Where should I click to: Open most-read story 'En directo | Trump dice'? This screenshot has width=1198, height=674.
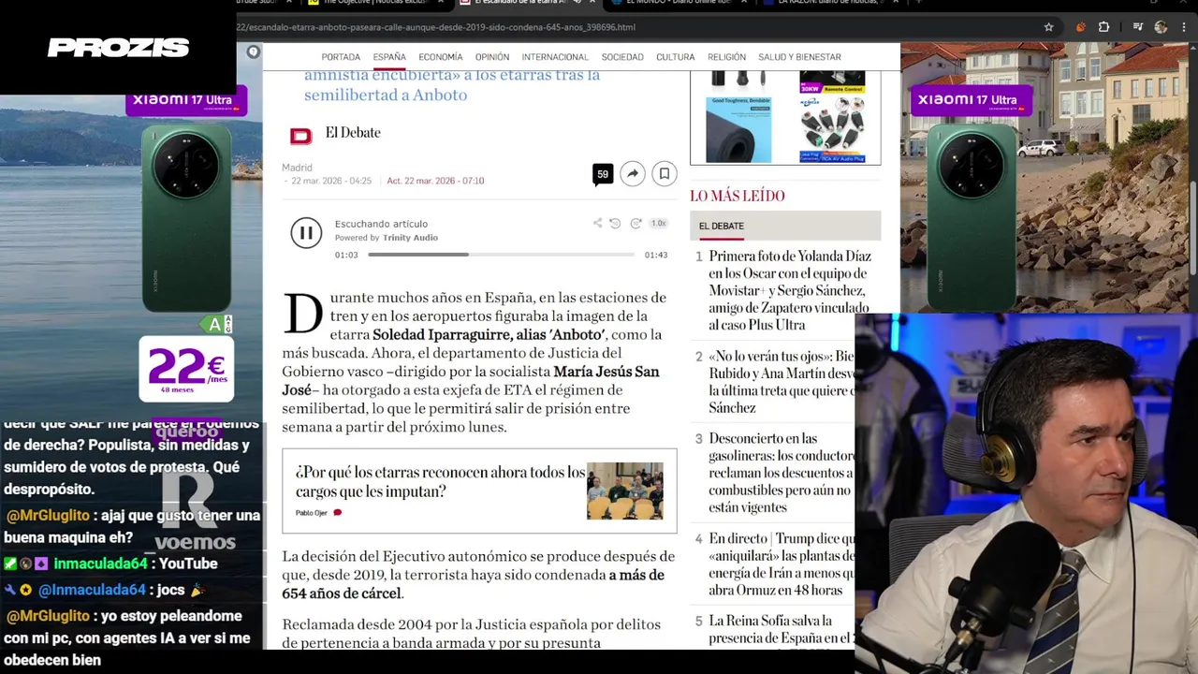click(x=782, y=564)
